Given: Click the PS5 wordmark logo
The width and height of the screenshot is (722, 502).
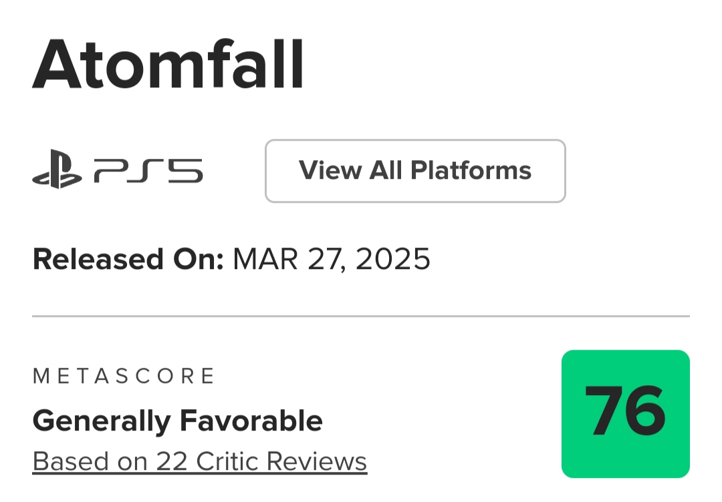Looking at the screenshot, I should click(148, 172).
